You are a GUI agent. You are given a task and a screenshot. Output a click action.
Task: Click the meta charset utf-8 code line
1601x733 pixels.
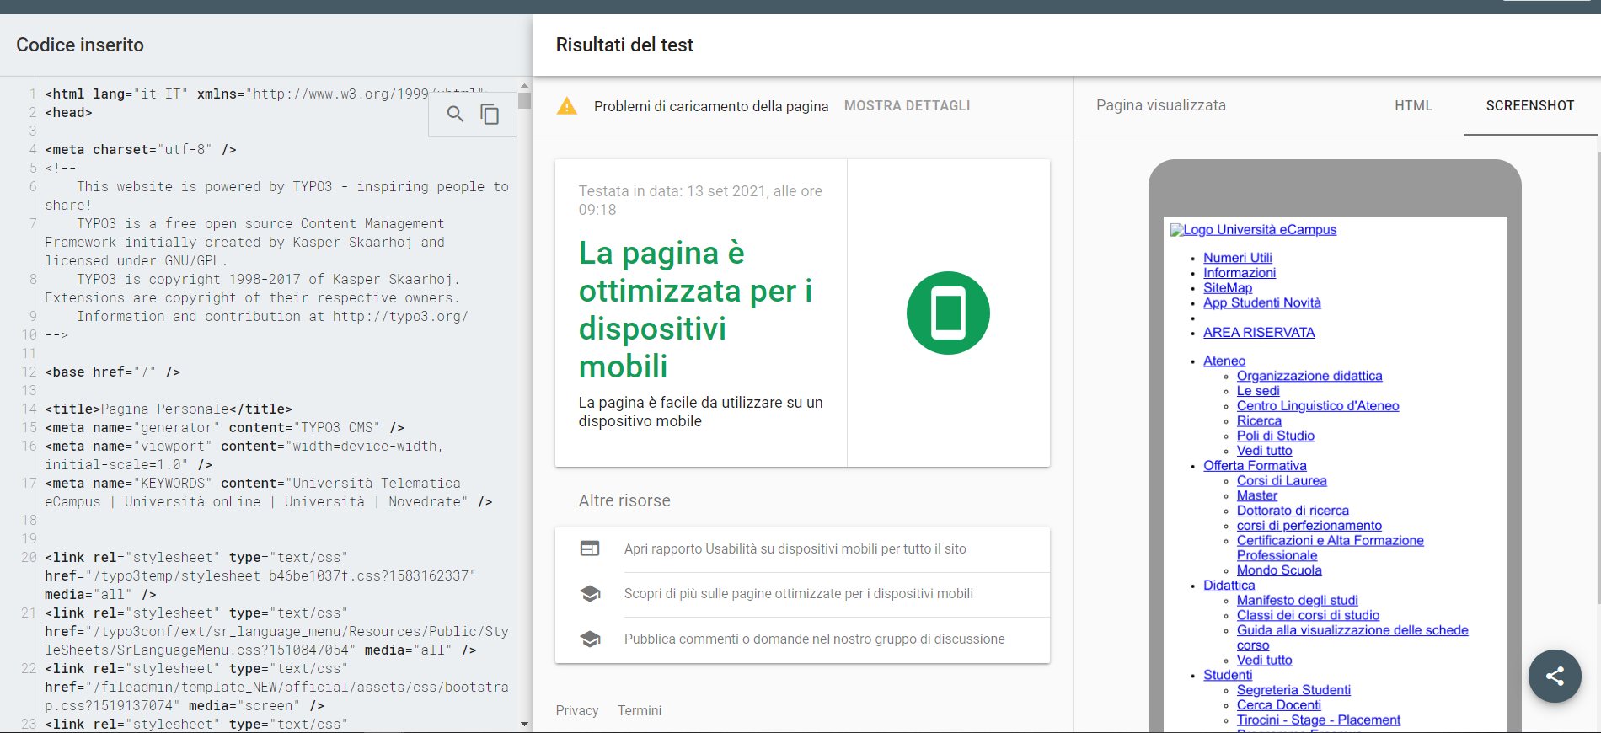[x=141, y=150]
